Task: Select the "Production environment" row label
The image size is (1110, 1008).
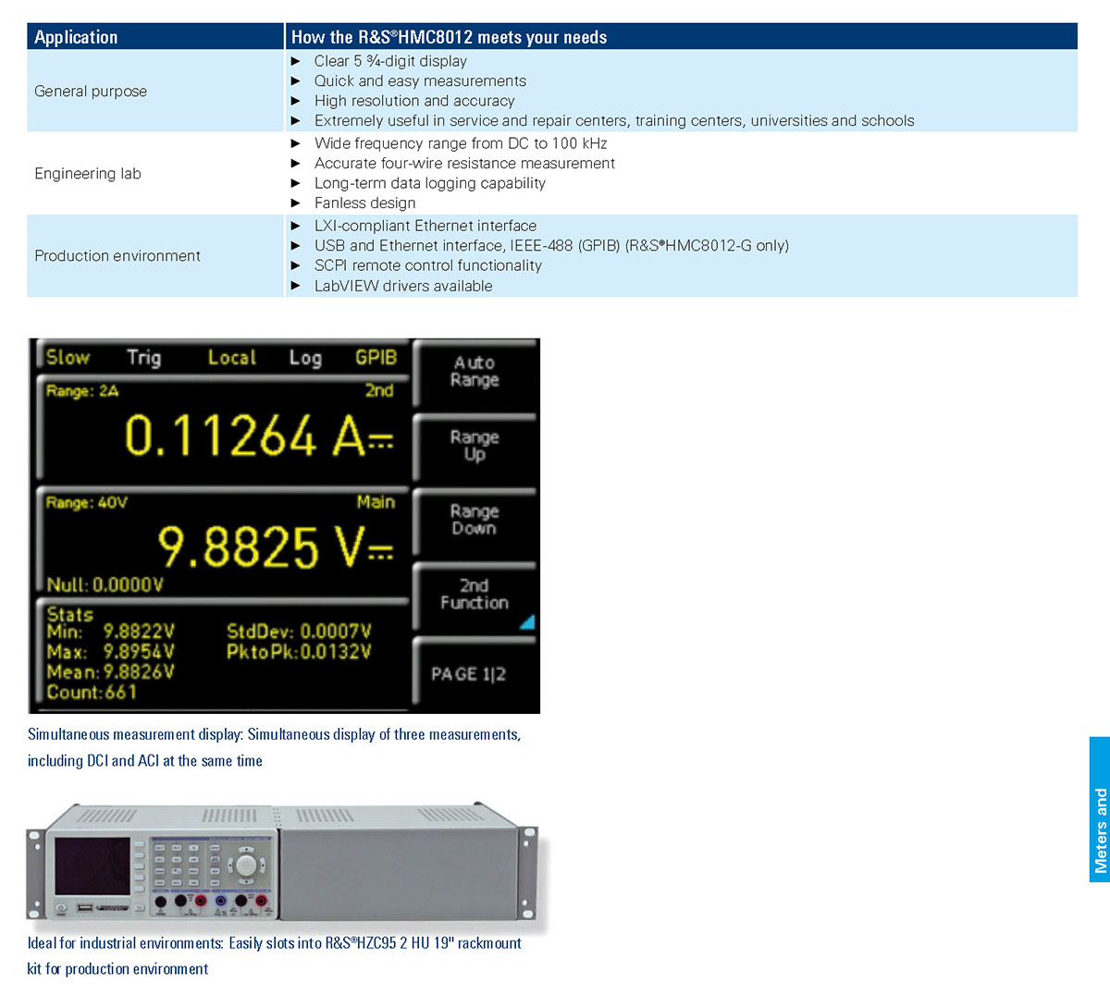Action: [x=117, y=255]
